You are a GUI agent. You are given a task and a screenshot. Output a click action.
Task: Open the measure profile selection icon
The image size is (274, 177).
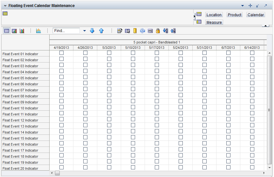[120, 31]
